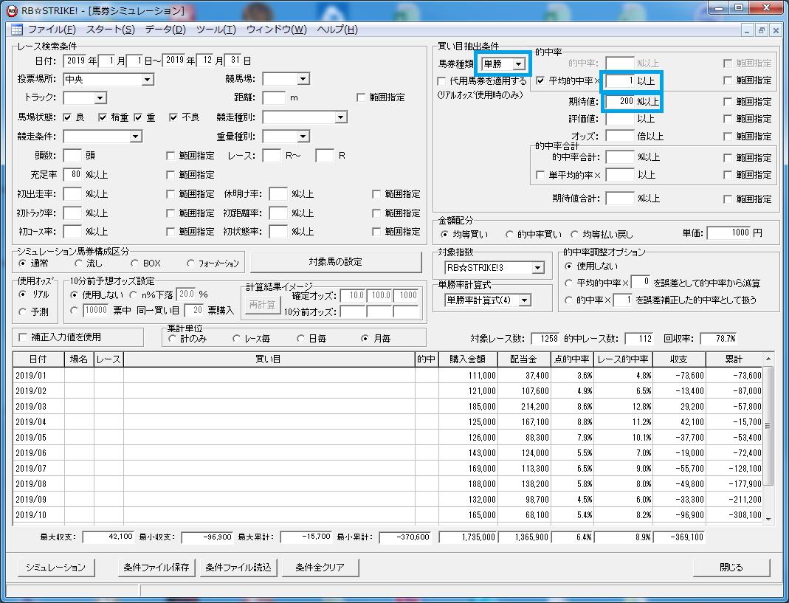789x603 pixels.
Task: Set aggregation unit to 日毎
Action: (301, 339)
